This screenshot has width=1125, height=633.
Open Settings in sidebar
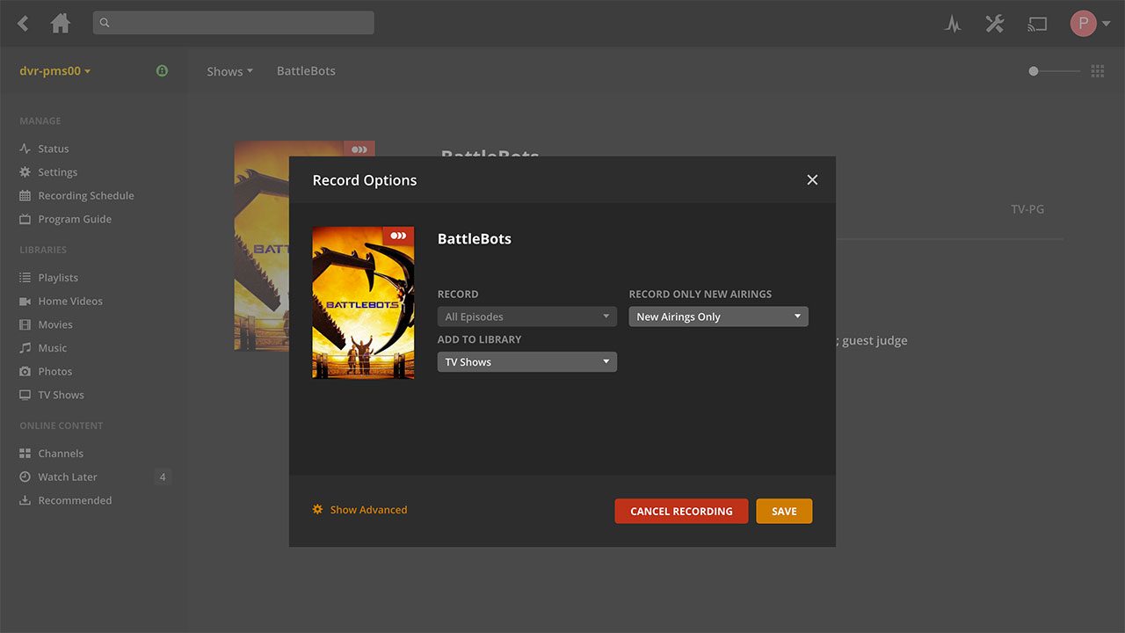tap(58, 172)
